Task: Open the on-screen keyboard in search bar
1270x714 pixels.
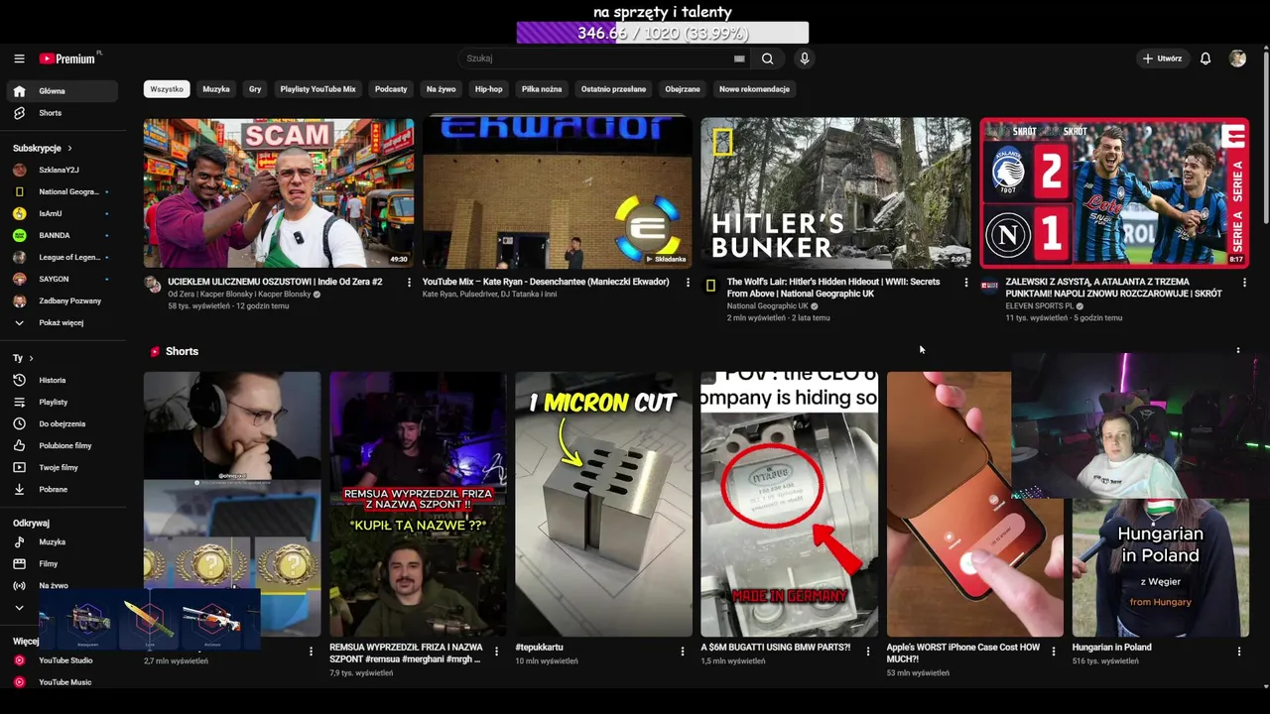Action: pyautogui.click(x=739, y=59)
